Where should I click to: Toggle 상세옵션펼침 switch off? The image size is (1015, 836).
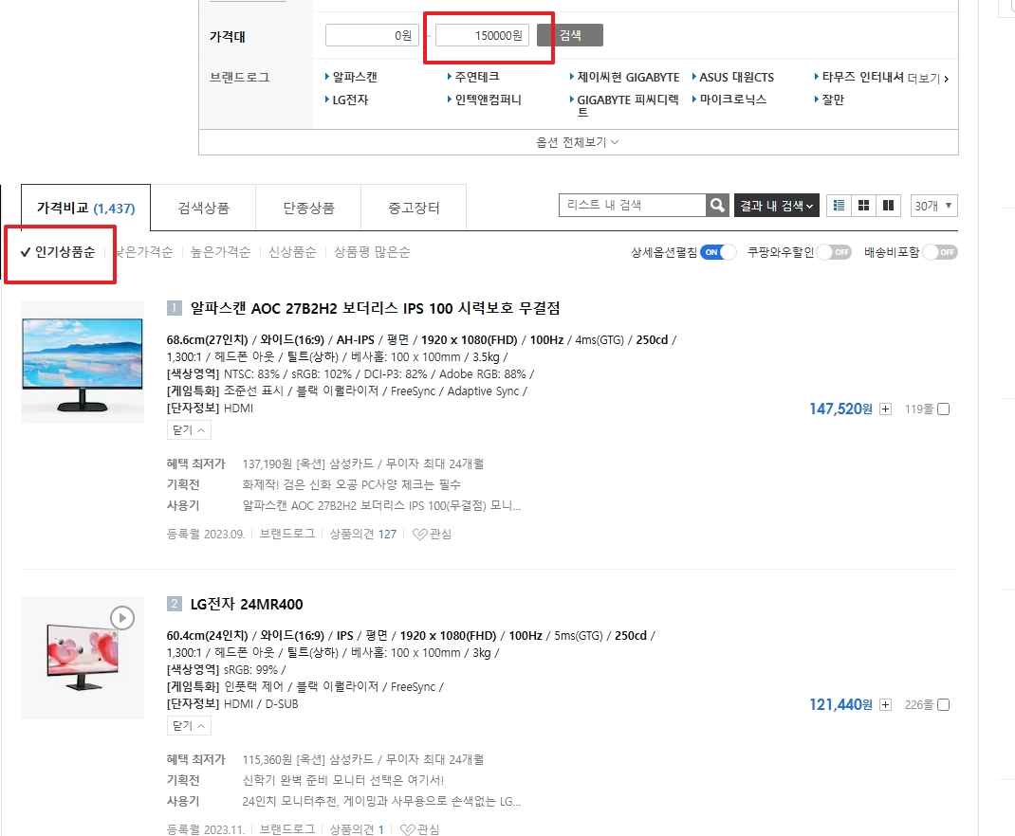pyautogui.click(x=718, y=252)
